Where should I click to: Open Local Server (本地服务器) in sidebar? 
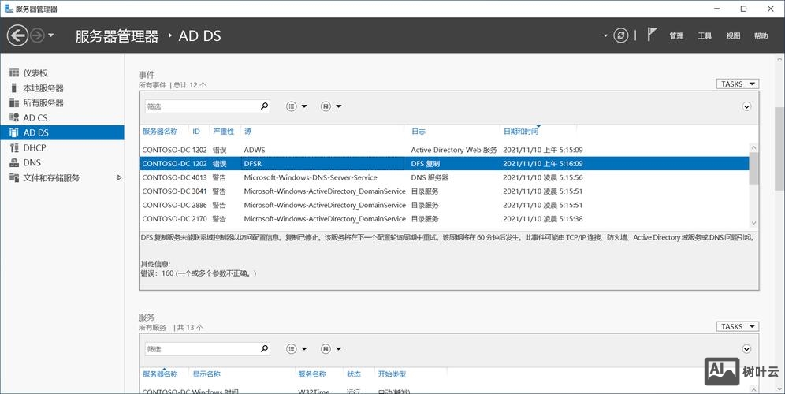pyautogui.click(x=43, y=88)
